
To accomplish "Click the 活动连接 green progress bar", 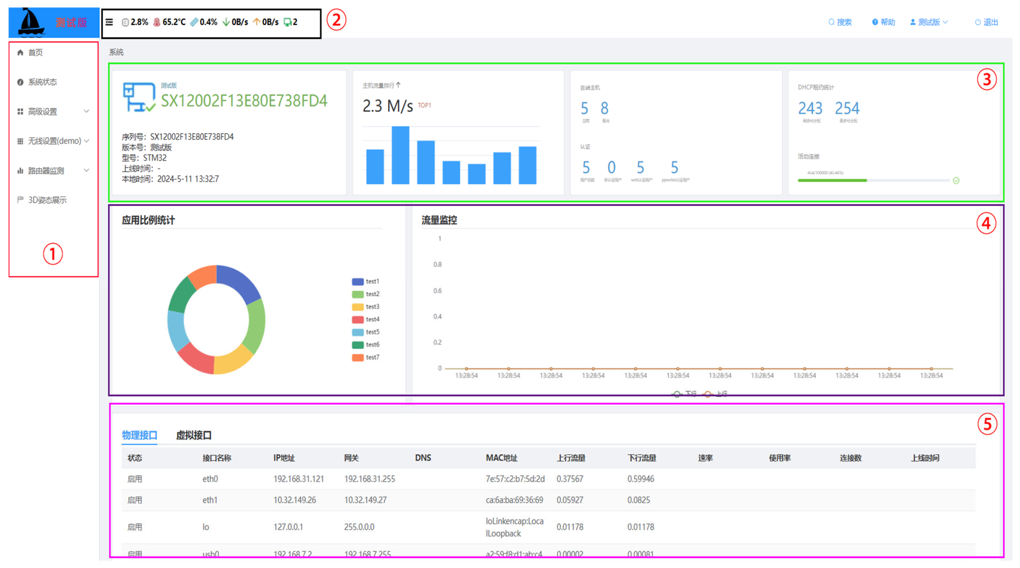I will (x=832, y=180).
